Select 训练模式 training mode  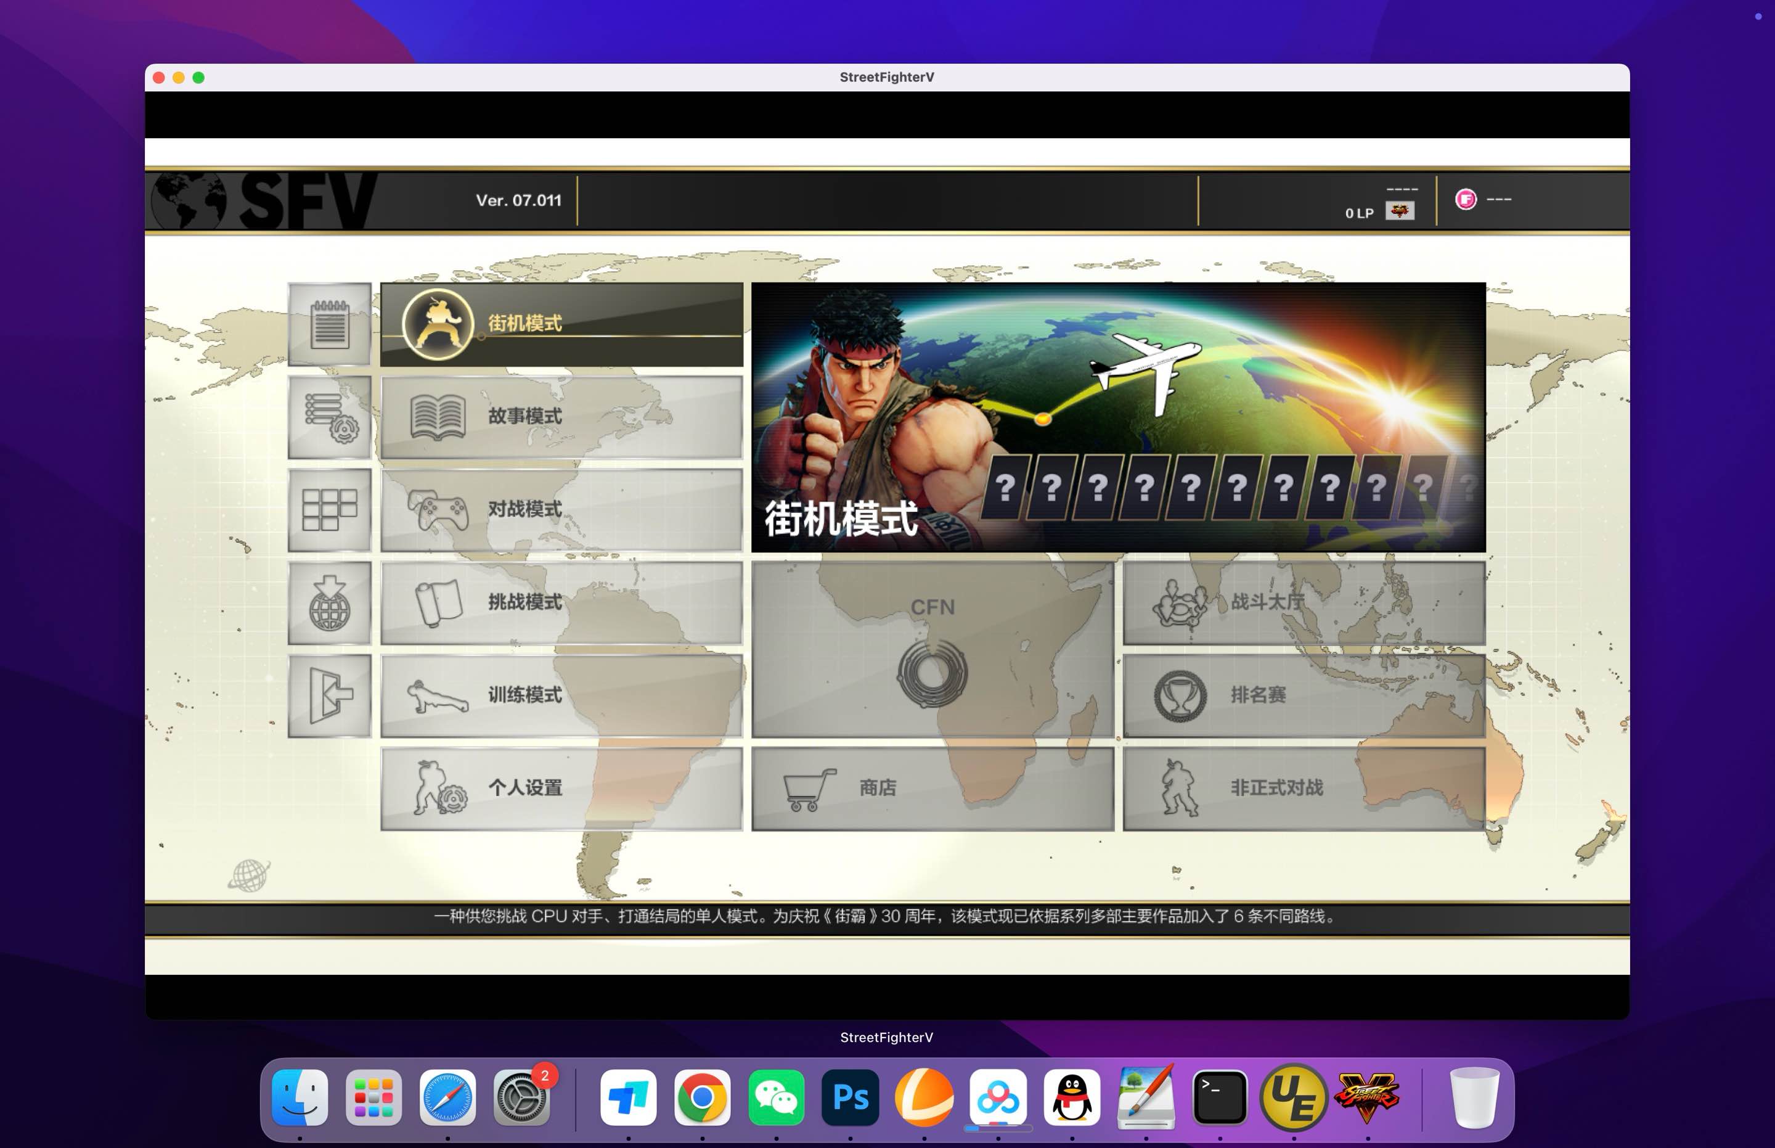pyautogui.click(x=562, y=696)
